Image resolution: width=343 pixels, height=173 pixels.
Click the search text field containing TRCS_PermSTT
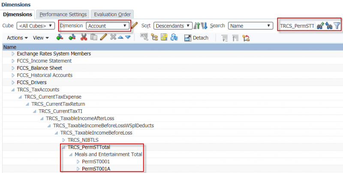[297, 26]
